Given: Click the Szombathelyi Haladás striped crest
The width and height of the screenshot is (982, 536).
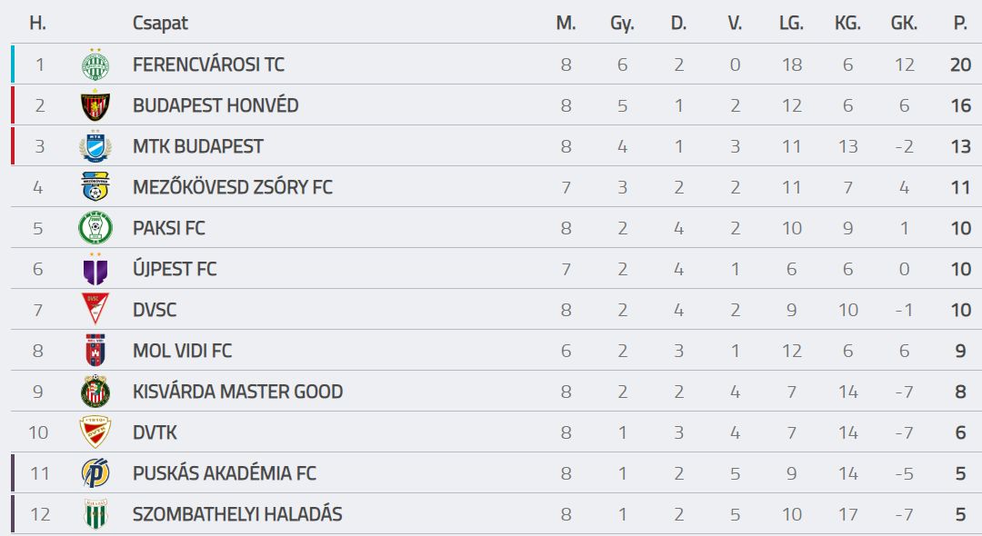Looking at the screenshot, I should tap(95, 514).
